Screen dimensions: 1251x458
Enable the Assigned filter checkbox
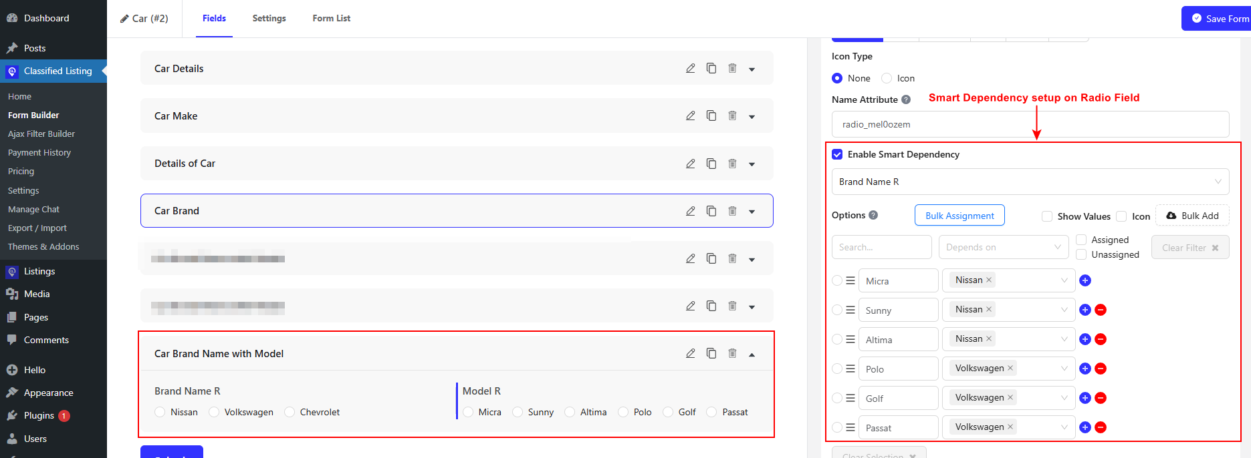1081,240
